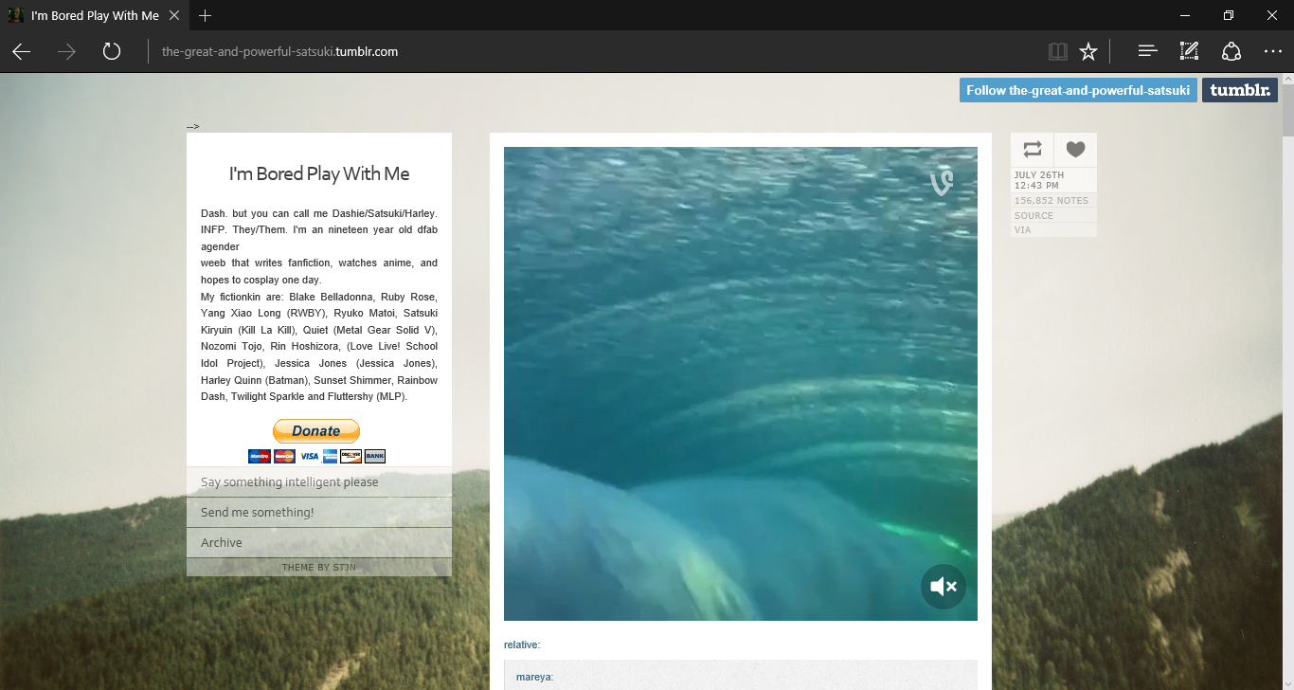Click the tab's page favicon
The image size is (1294, 690).
coord(15,15)
